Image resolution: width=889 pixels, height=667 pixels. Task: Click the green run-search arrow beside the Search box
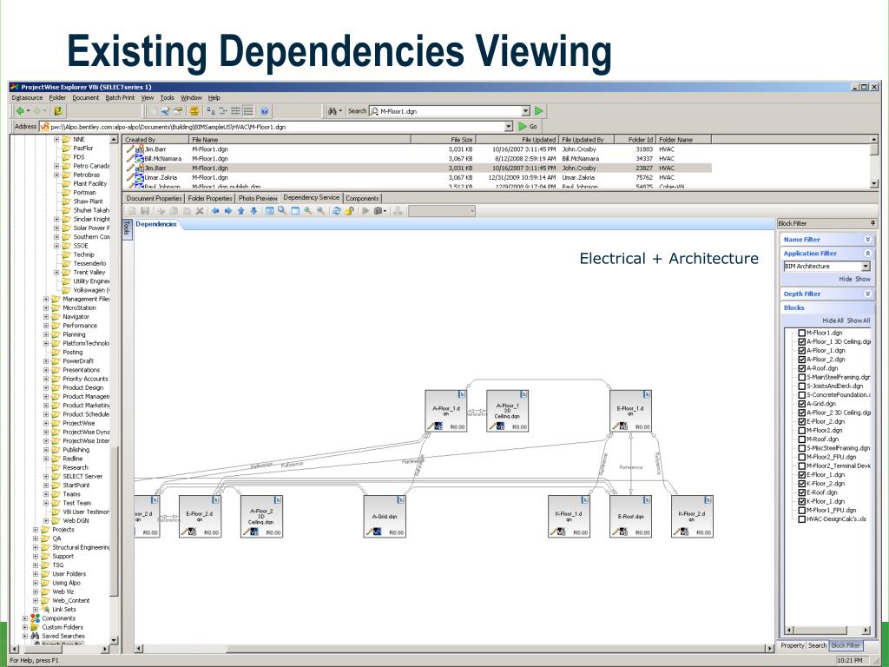tap(538, 111)
